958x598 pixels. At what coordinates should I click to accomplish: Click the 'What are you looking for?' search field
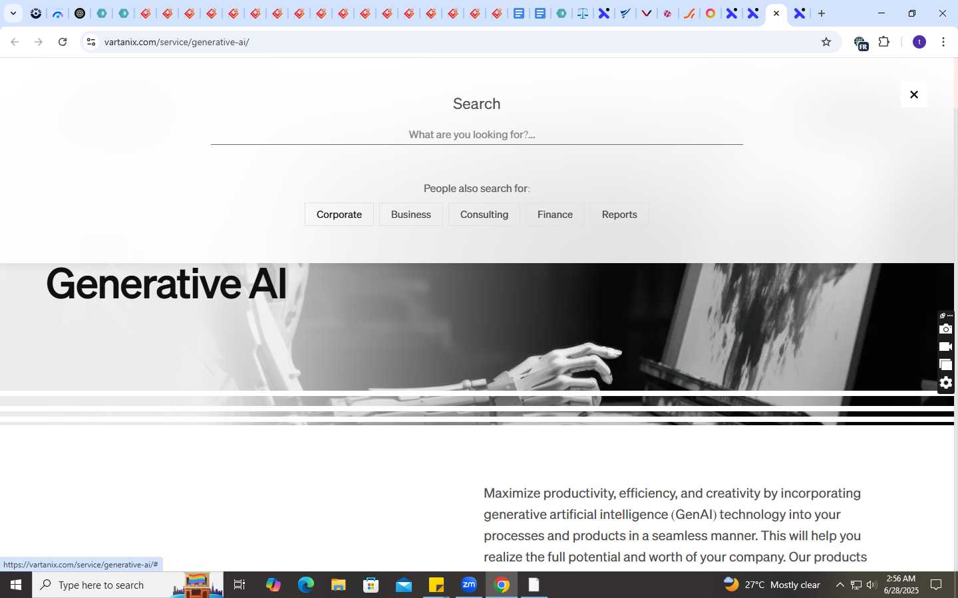tap(476, 135)
